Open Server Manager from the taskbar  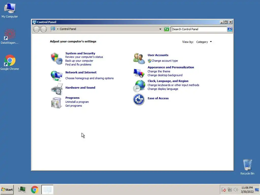pos(22,189)
